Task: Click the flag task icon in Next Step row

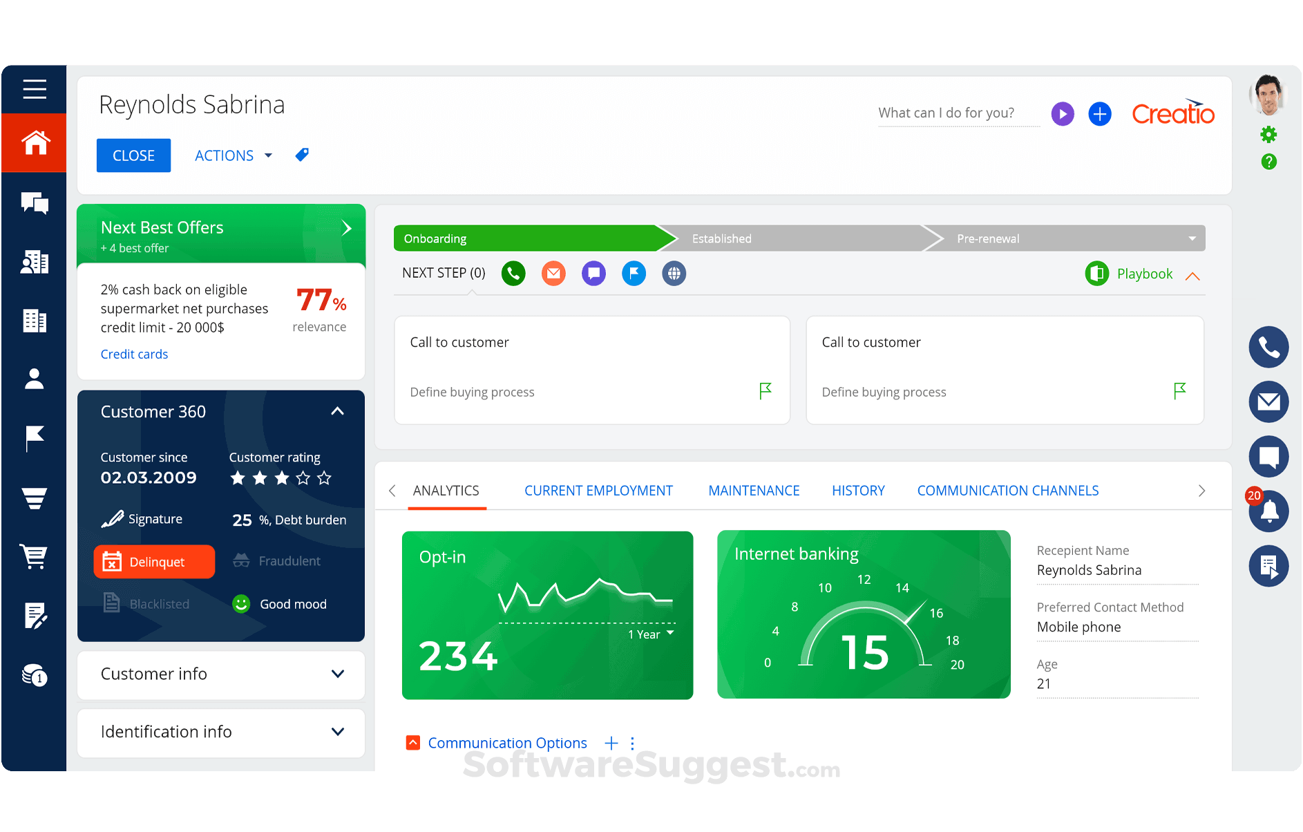Action: (x=634, y=273)
